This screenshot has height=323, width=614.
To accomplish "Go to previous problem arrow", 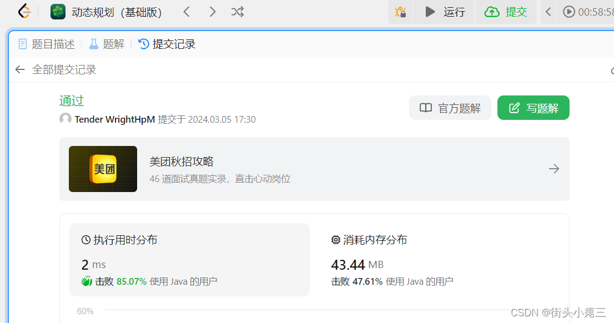I will (x=187, y=12).
